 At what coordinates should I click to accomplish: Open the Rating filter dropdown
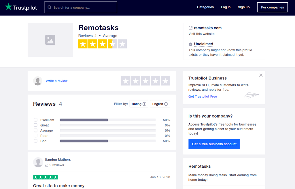pyautogui.click(x=139, y=104)
